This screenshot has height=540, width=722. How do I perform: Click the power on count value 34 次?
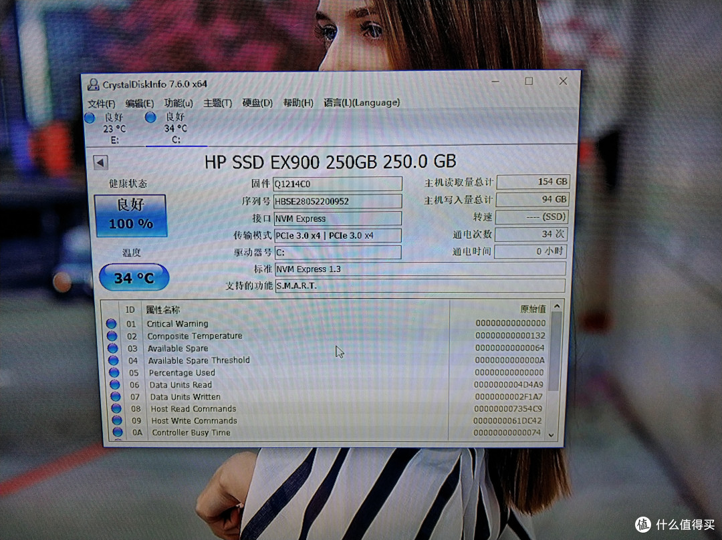click(x=531, y=234)
